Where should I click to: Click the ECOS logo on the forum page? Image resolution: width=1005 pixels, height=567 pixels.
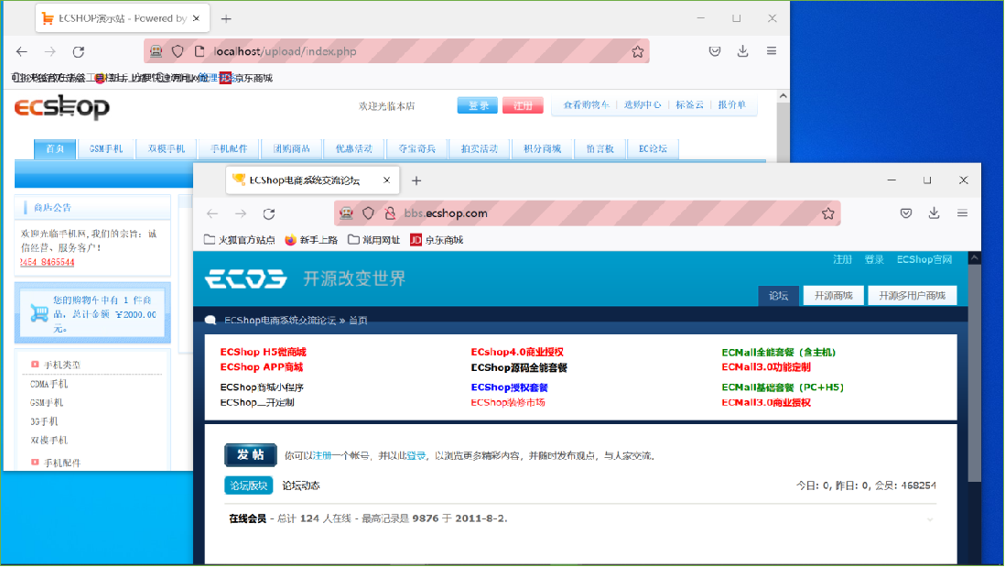tap(246, 279)
